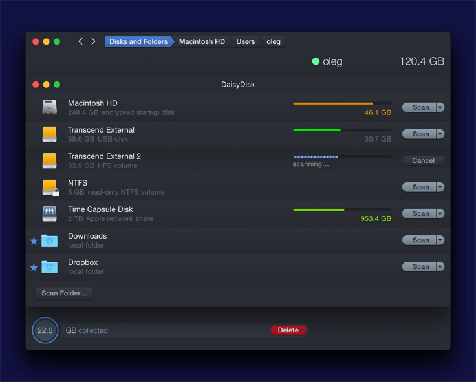Screen dimensions: 476x382
Task: Go back with the left arrow
Action: [x=80, y=41]
